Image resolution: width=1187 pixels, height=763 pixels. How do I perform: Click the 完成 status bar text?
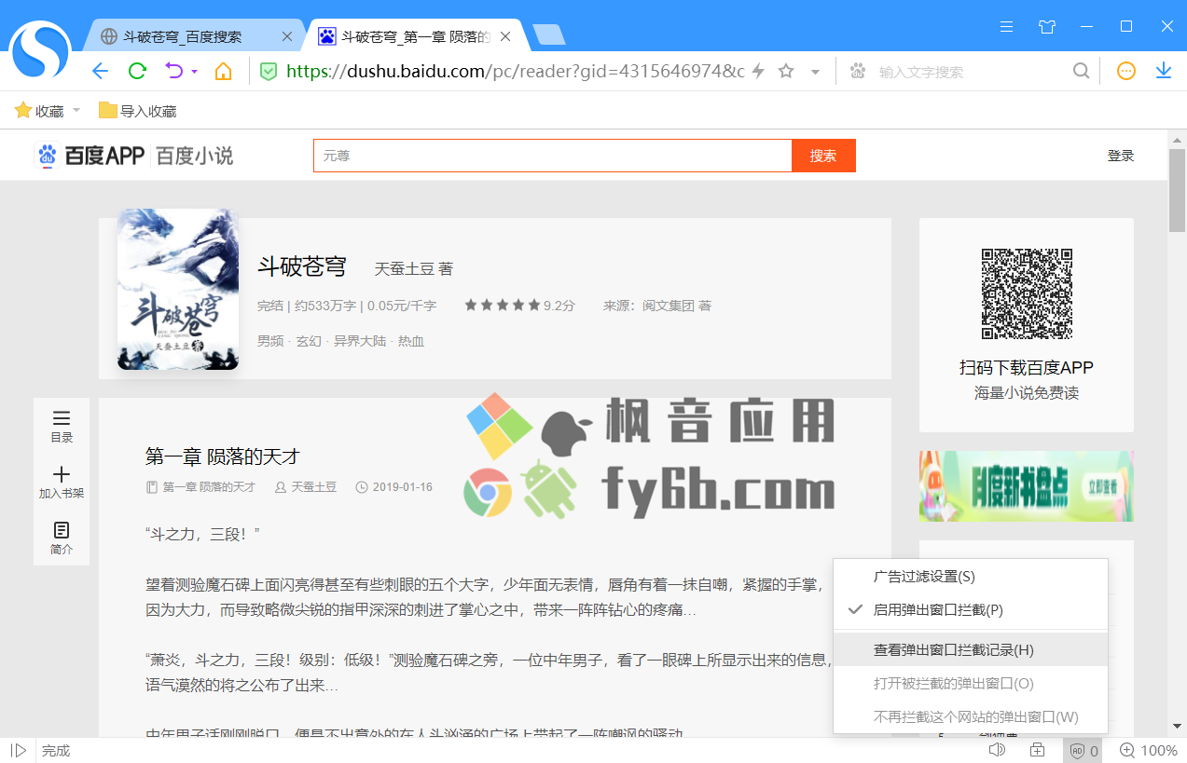click(x=56, y=750)
